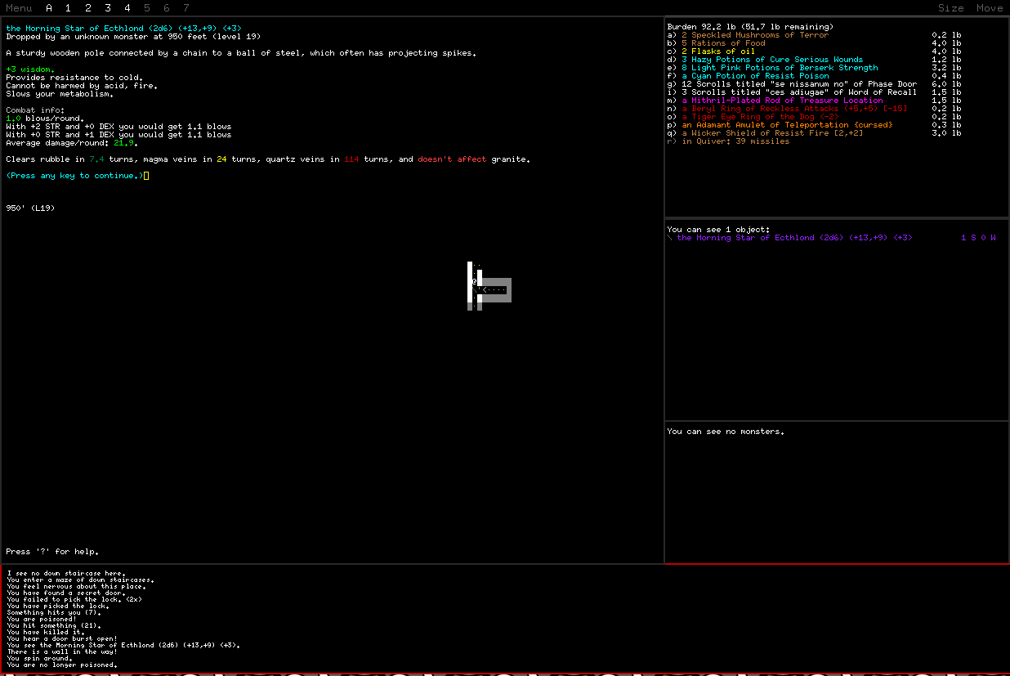Click the 'Burden 92.2 lb' header line
Image resolution: width=1010 pixels, height=676 pixels.
click(x=750, y=27)
